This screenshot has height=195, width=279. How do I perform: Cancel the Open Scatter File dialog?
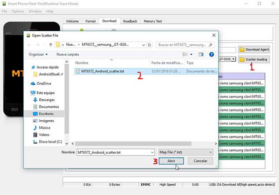pos(201,161)
